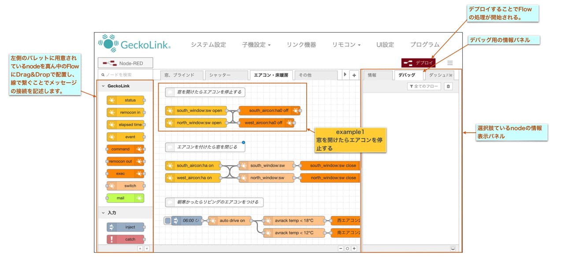Zoom in the flow canvas
This screenshot has height=258, width=564.
click(x=354, y=248)
